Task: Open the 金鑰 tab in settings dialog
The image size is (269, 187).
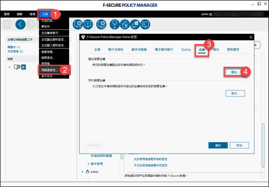Action: tap(202, 49)
